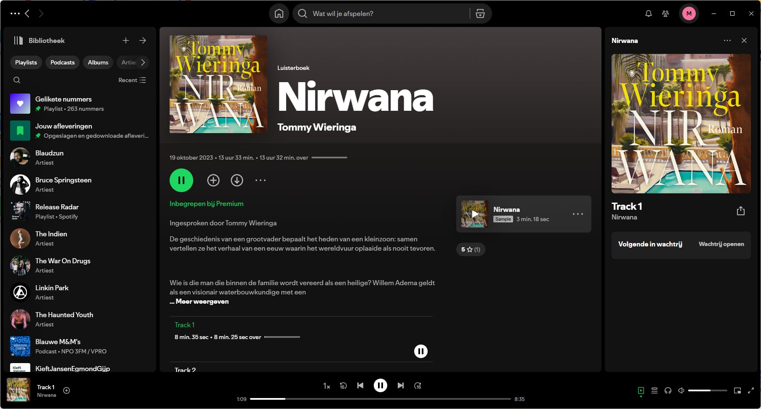Open mini player
This screenshot has width=761, height=409.
click(x=737, y=391)
